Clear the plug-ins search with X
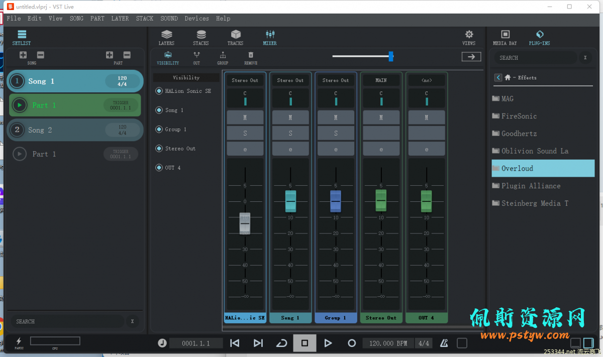The height and width of the screenshot is (357, 603). (585, 58)
